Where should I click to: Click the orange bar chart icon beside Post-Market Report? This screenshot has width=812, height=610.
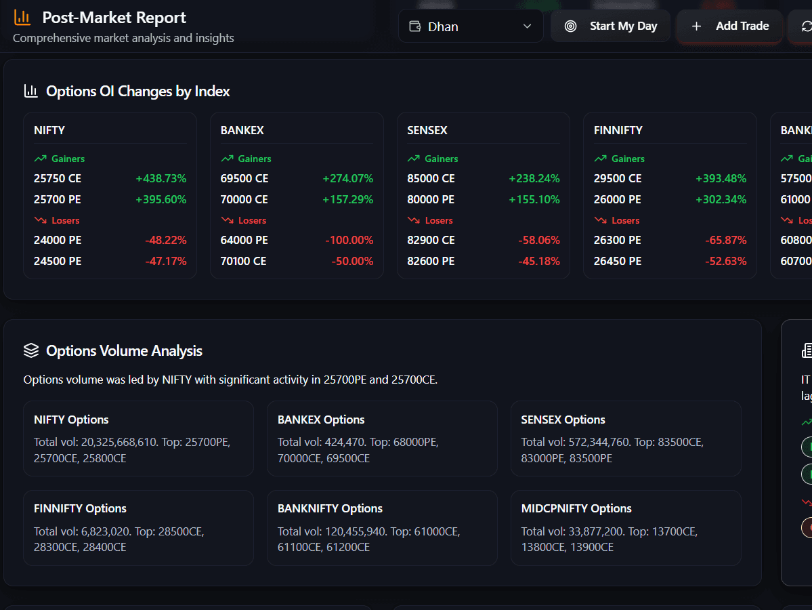22,18
